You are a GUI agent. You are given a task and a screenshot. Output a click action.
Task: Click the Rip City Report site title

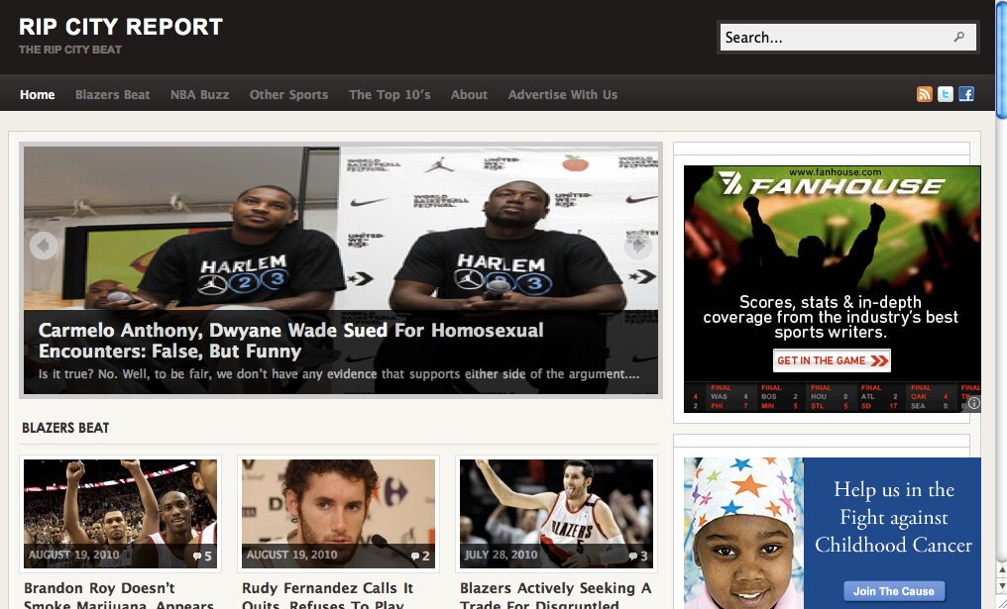point(121,27)
